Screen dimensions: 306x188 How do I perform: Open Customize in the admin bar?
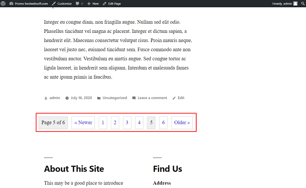62,3
